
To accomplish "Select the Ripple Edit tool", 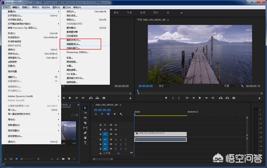I will coord(85,118).
